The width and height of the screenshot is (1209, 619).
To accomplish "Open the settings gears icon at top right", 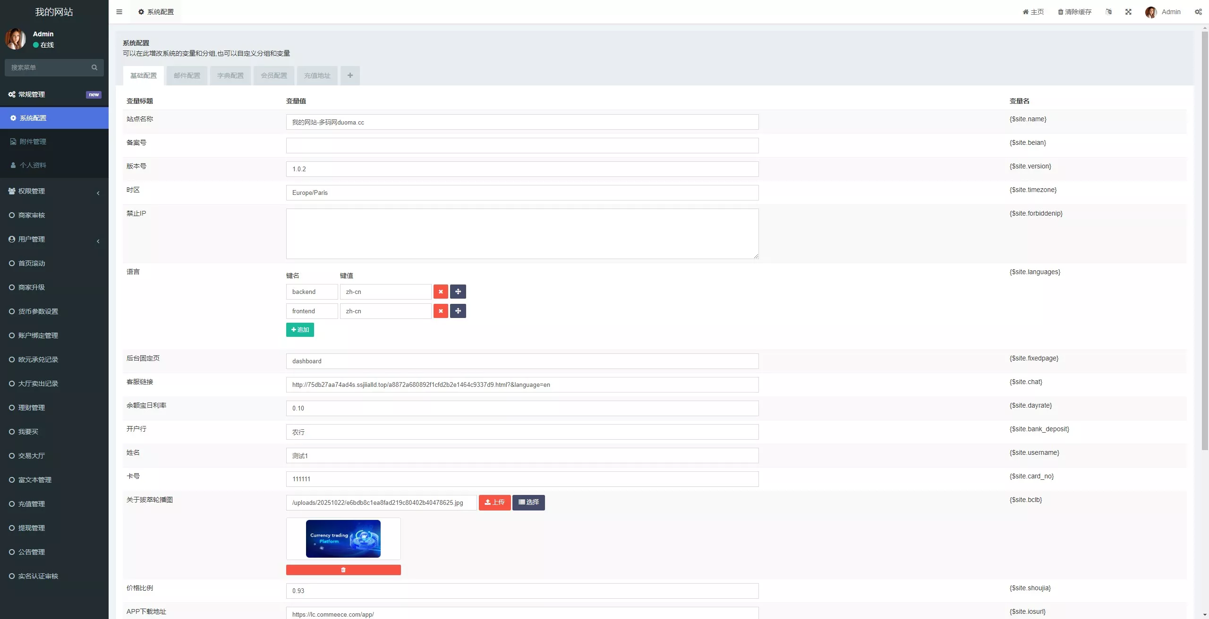I will (x=1198, y=12).
